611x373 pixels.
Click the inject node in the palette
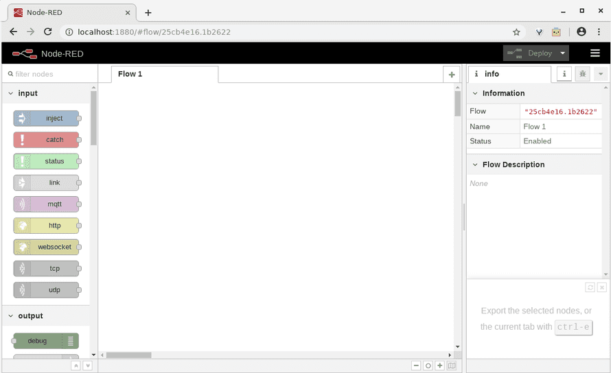(x=46, y=119)
